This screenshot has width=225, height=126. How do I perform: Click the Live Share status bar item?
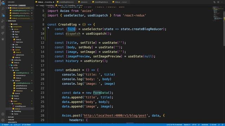pos(26,125)
